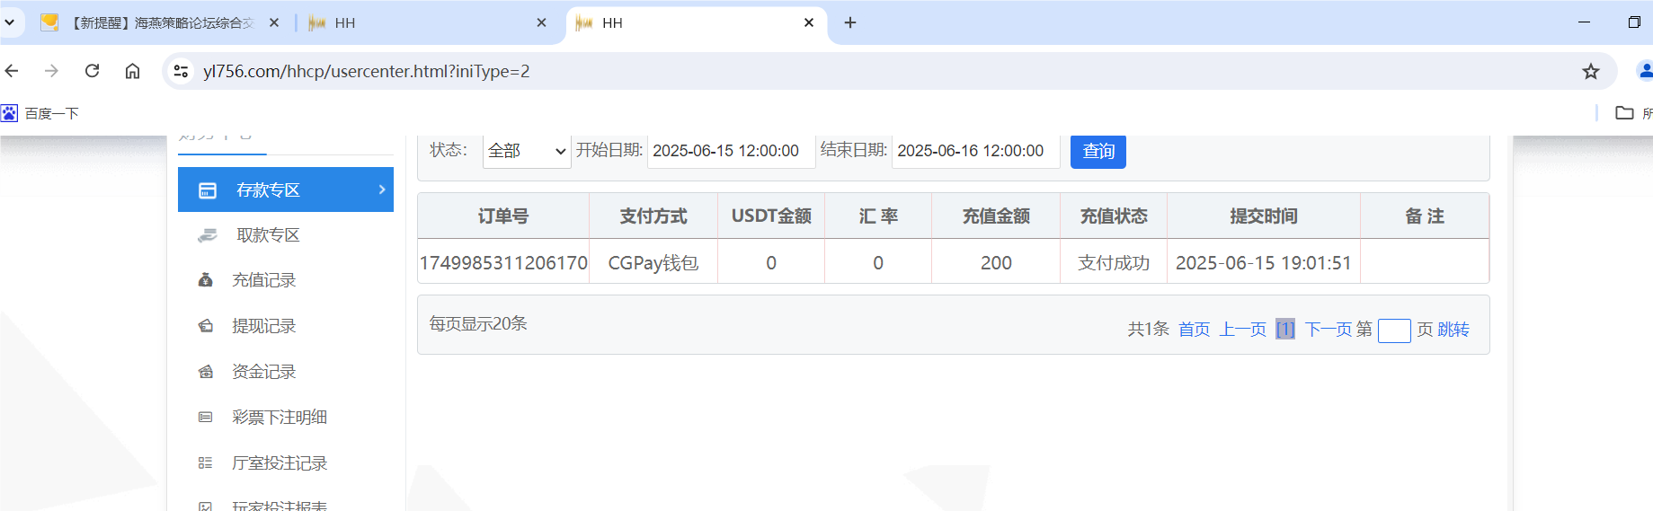This screenshot has height=511, width=1653.
Task: Click the 2025-06-15 19:01:51 time cell
Action: 1264,262
